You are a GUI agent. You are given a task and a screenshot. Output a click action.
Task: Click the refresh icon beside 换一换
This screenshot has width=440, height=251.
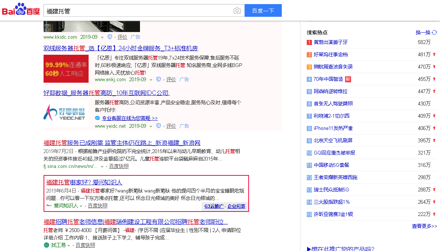(x=434, y=32)
